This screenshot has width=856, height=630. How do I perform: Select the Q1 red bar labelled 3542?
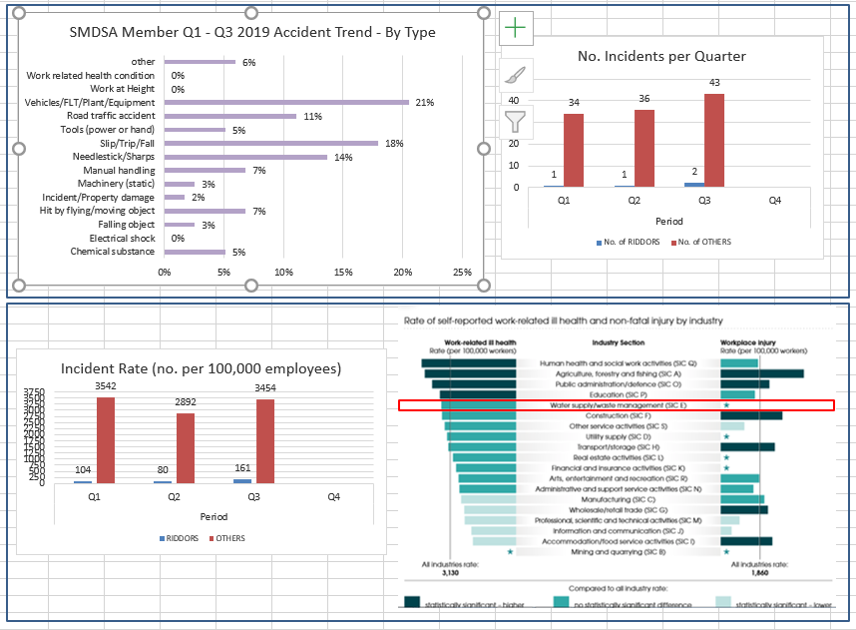pyautogui.click(x=107, y=440)
